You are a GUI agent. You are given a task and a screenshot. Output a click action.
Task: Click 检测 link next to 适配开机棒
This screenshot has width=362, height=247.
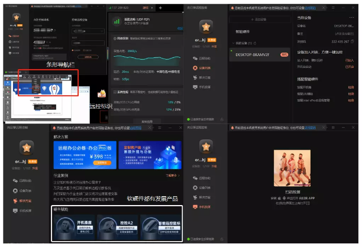351,86
